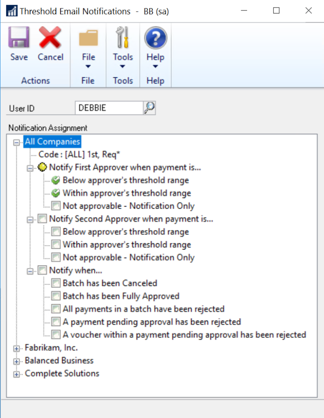Maximize the Threshold Email Notifications window
Image resolution: width=324 pixels, height=418 pixels.
point(276,11)
